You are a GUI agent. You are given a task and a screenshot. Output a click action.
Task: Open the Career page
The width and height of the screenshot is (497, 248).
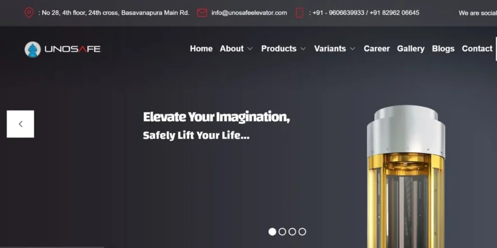[377, 48]
